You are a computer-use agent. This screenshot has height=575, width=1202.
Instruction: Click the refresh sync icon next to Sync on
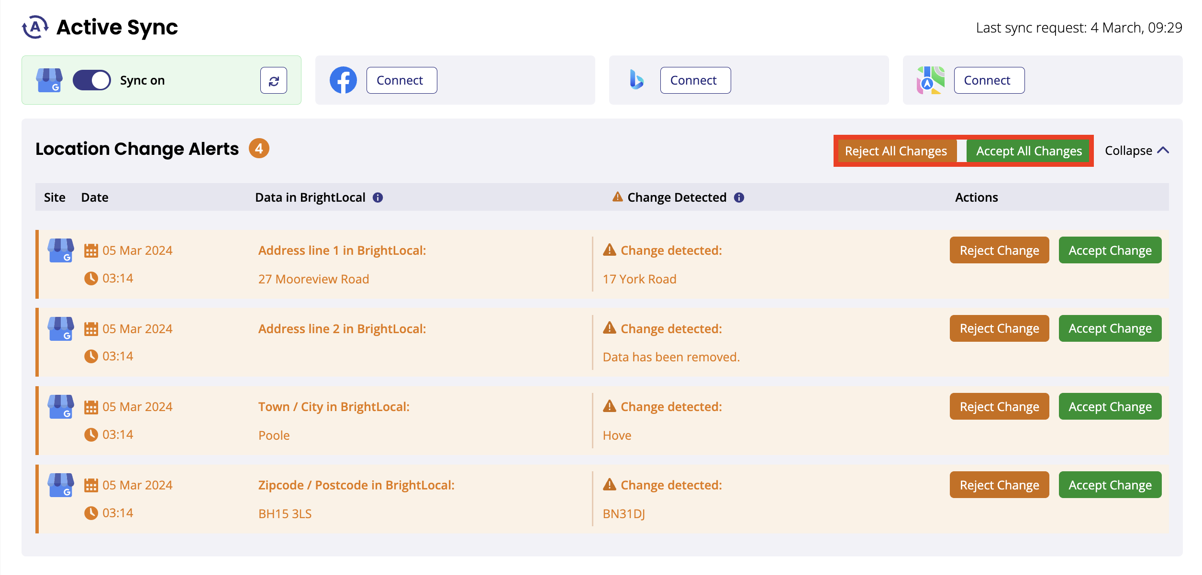[273, 80]
